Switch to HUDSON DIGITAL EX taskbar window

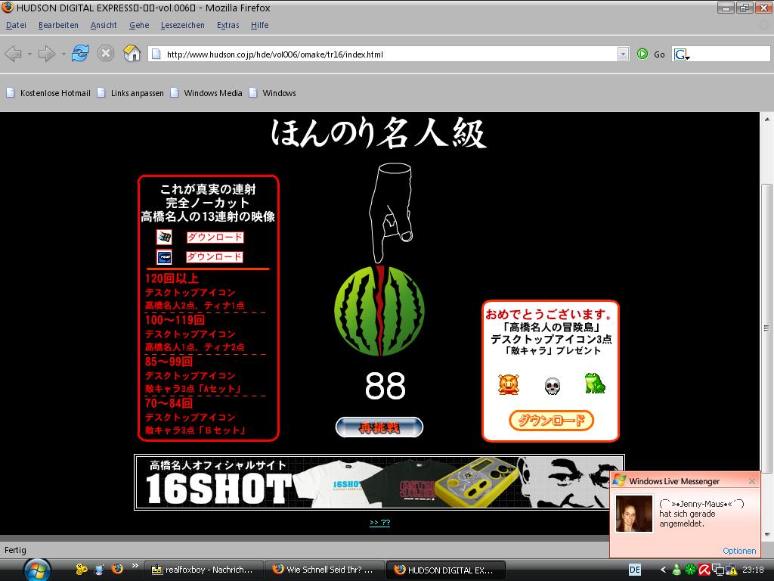445,570
